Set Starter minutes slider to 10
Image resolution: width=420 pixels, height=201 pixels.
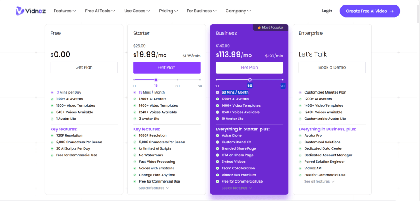coord(134,80)
